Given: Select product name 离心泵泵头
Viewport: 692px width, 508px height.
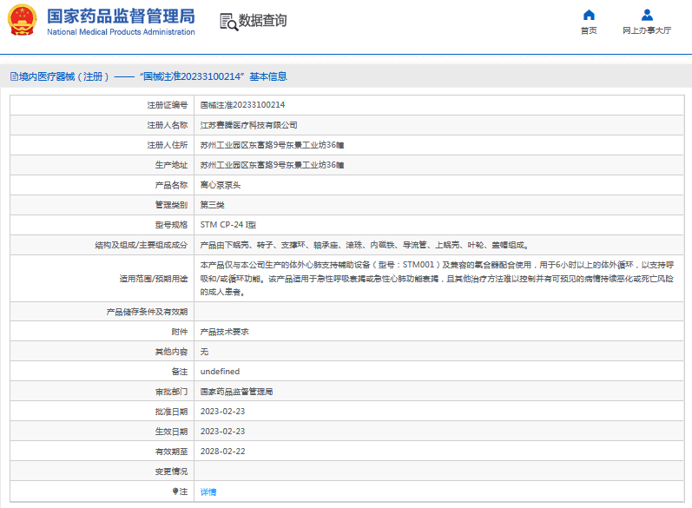Looking at the screenshot, I should point(221,185).
